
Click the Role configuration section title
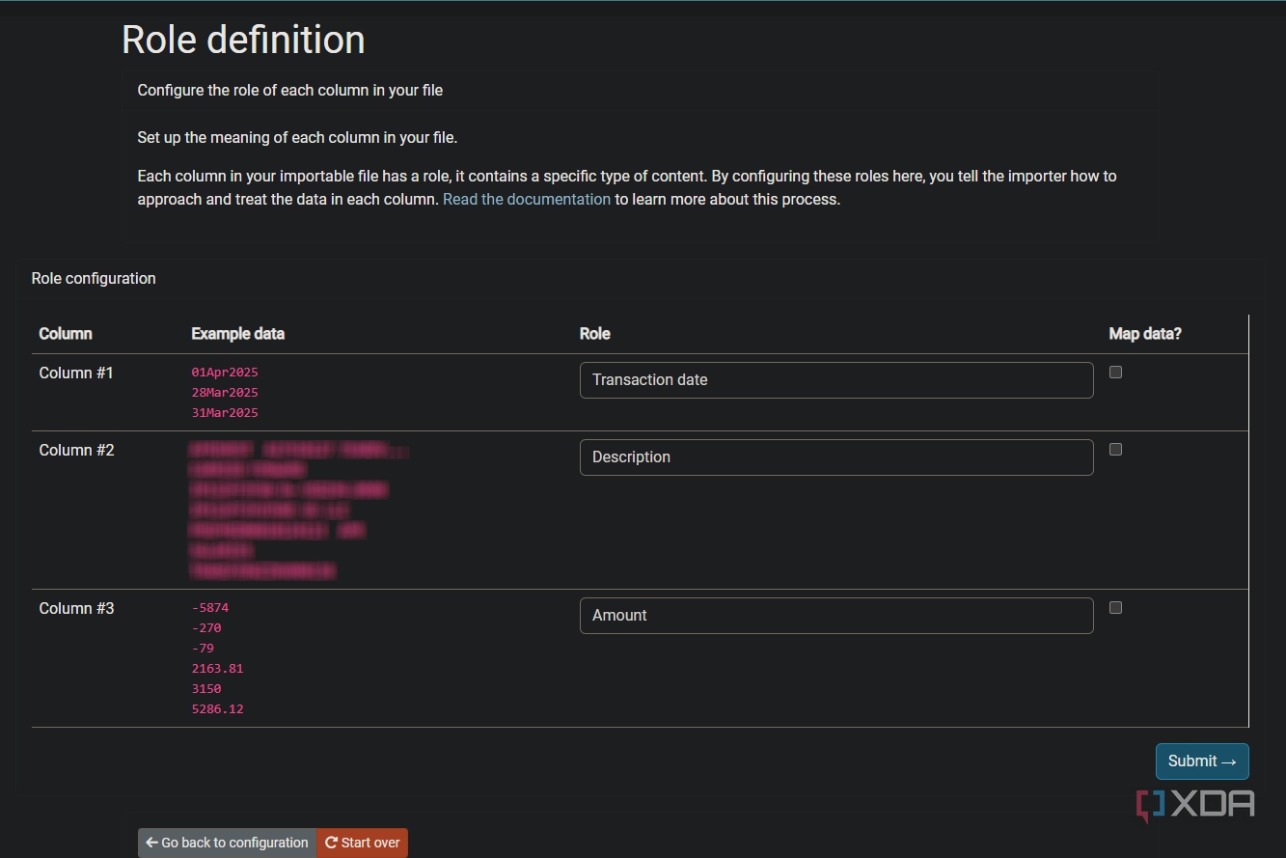pyautogui.click(x=94, y=278)
